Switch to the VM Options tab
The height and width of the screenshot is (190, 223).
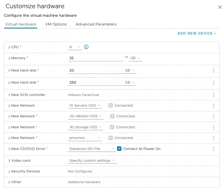coord(56,24)
